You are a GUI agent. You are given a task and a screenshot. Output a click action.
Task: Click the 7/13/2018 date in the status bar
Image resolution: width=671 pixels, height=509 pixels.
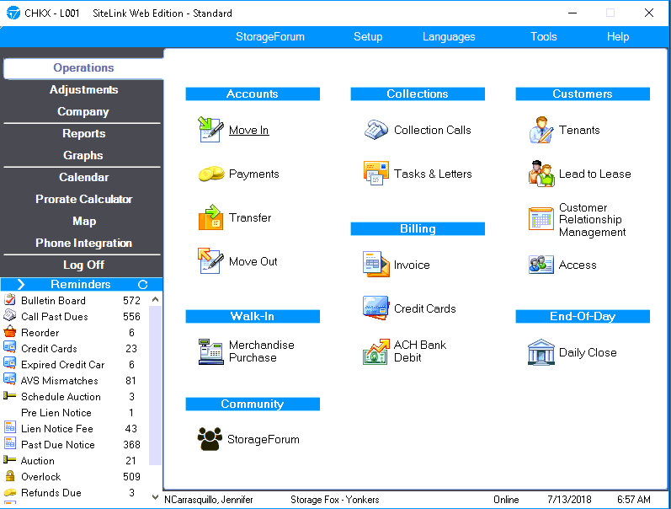pos(569,500)
